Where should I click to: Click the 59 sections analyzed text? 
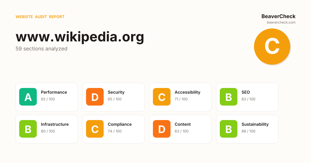click(41, 49)
